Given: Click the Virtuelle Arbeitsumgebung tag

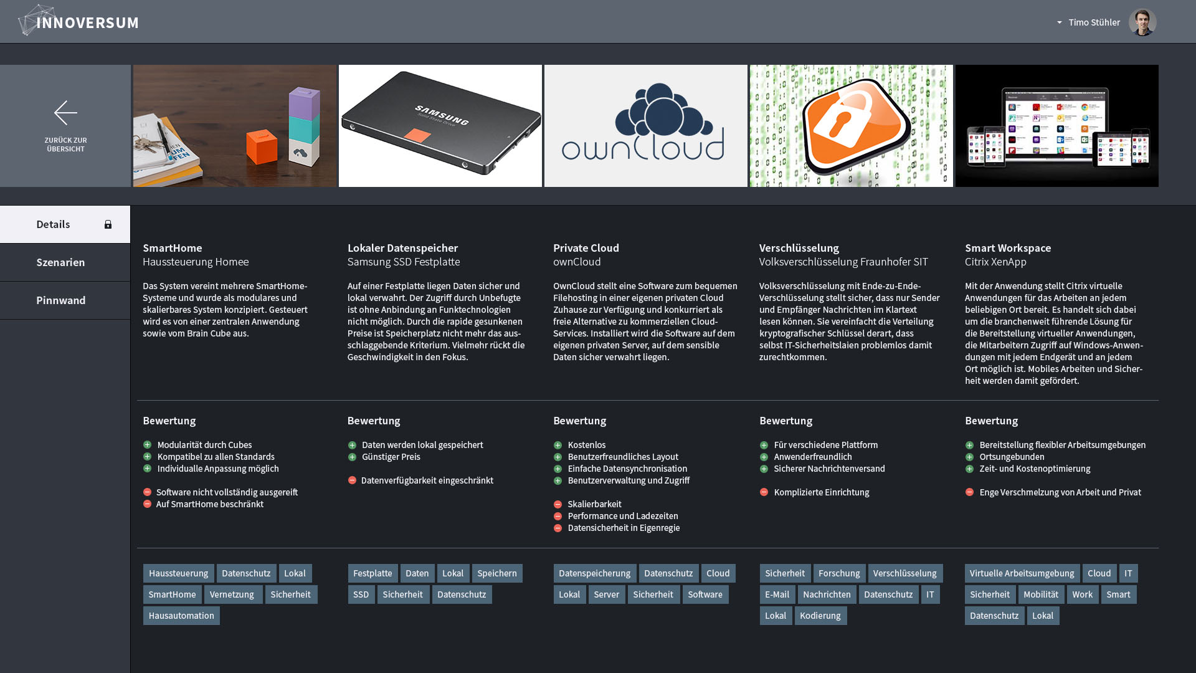Looking at the screenshot, I should (x=1022, y=573).
